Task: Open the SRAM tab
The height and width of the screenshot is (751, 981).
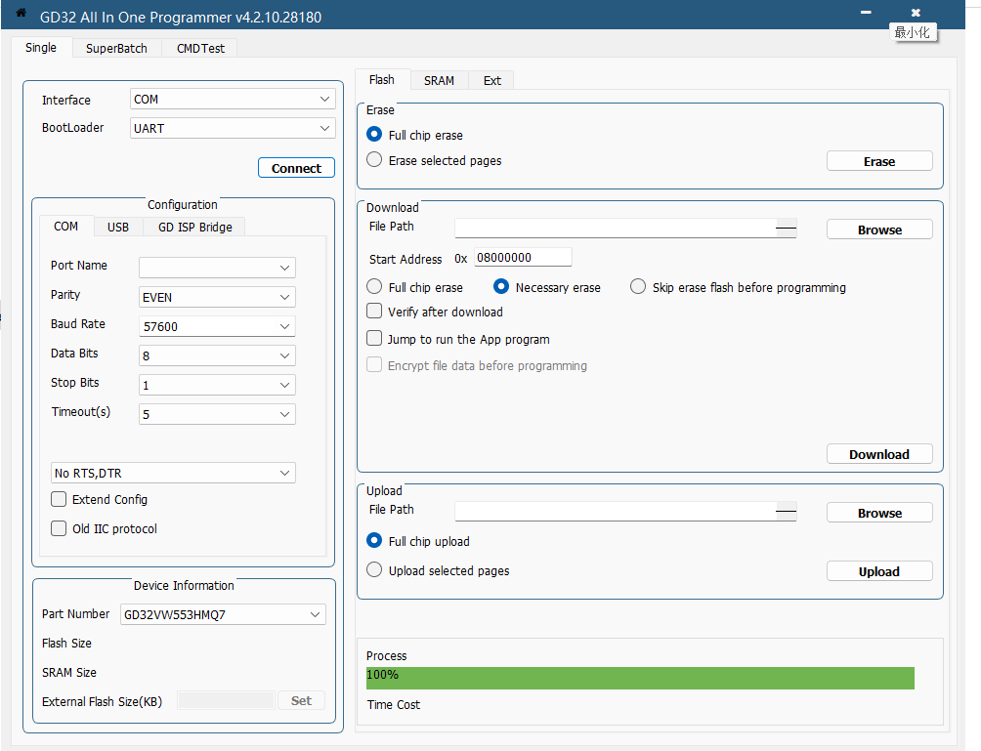Action: click(x=439, y=80)
